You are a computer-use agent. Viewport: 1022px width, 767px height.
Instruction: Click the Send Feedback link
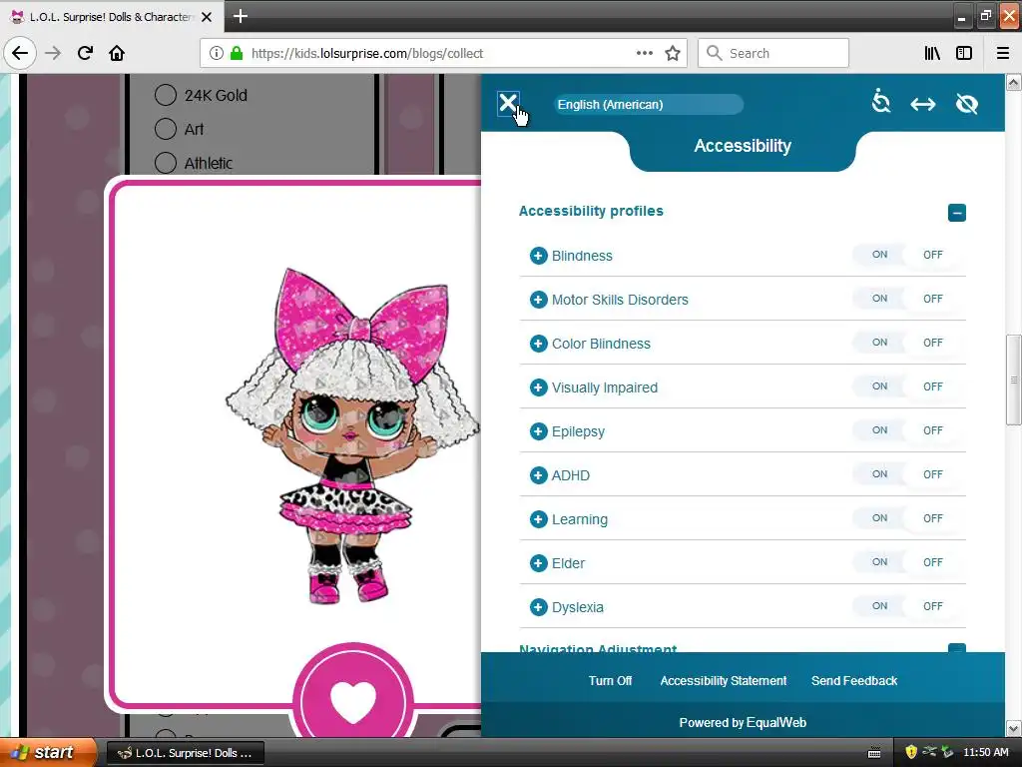tap(854, 681)
